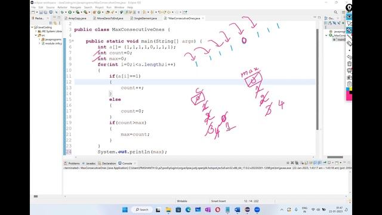
Task: Open the Refactor menu
Action: [62, 7]
